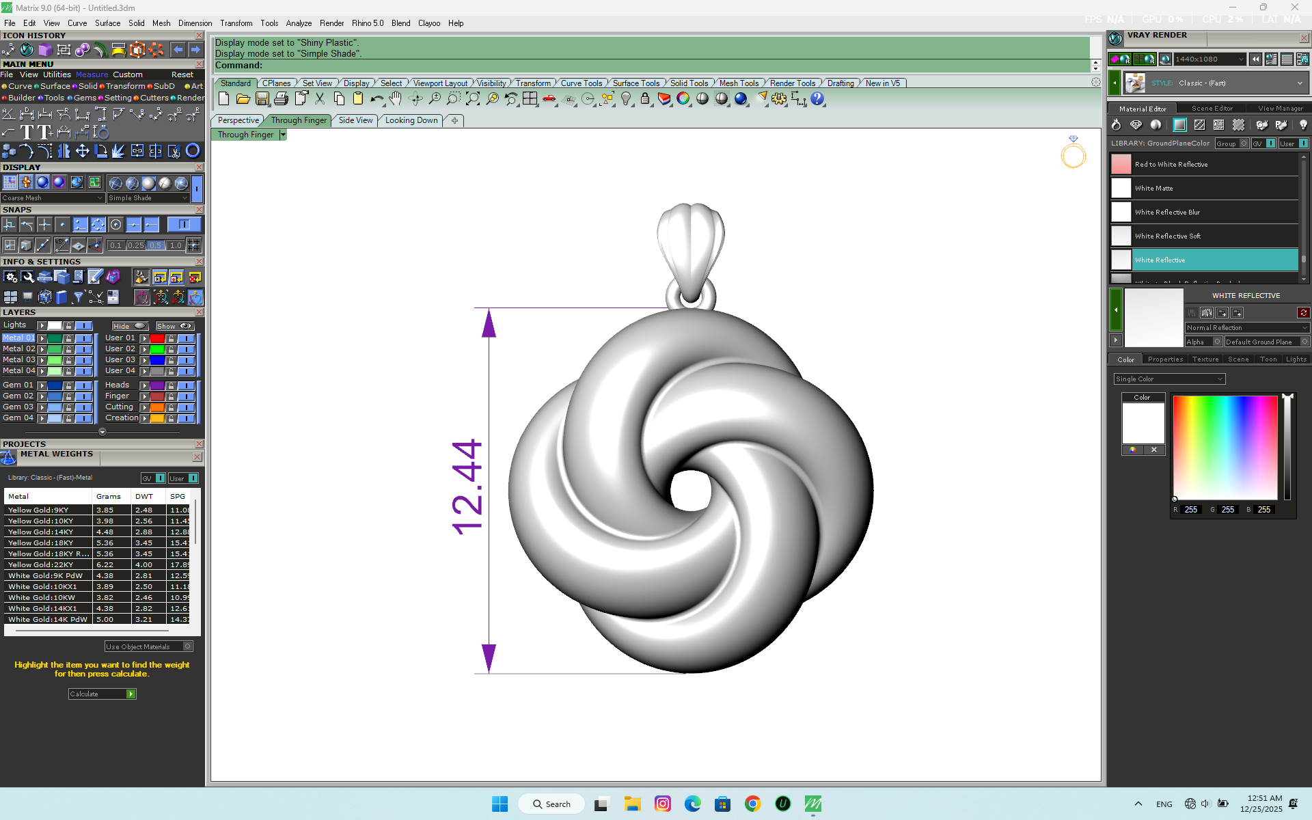Toggle lock on Metal 02 layer
The image size is (1312, 820).
click(x=68, y=349)
